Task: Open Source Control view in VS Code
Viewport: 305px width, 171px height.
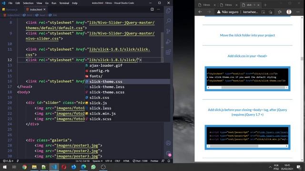Action: (x=168, y=31)
